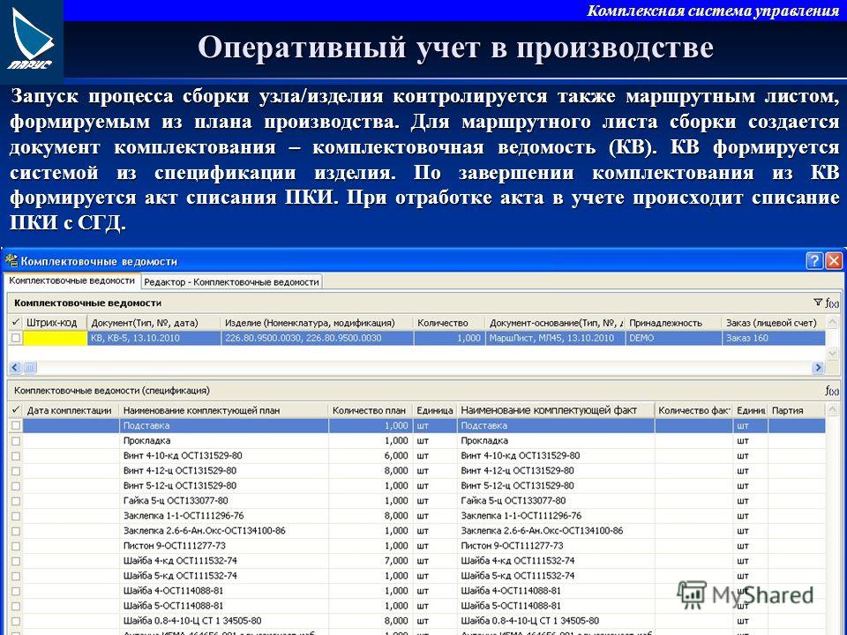Select the checkbox for Гайка 5-ц ОСТ133077-80
847x635 pixels.
[x=16, y=501]
